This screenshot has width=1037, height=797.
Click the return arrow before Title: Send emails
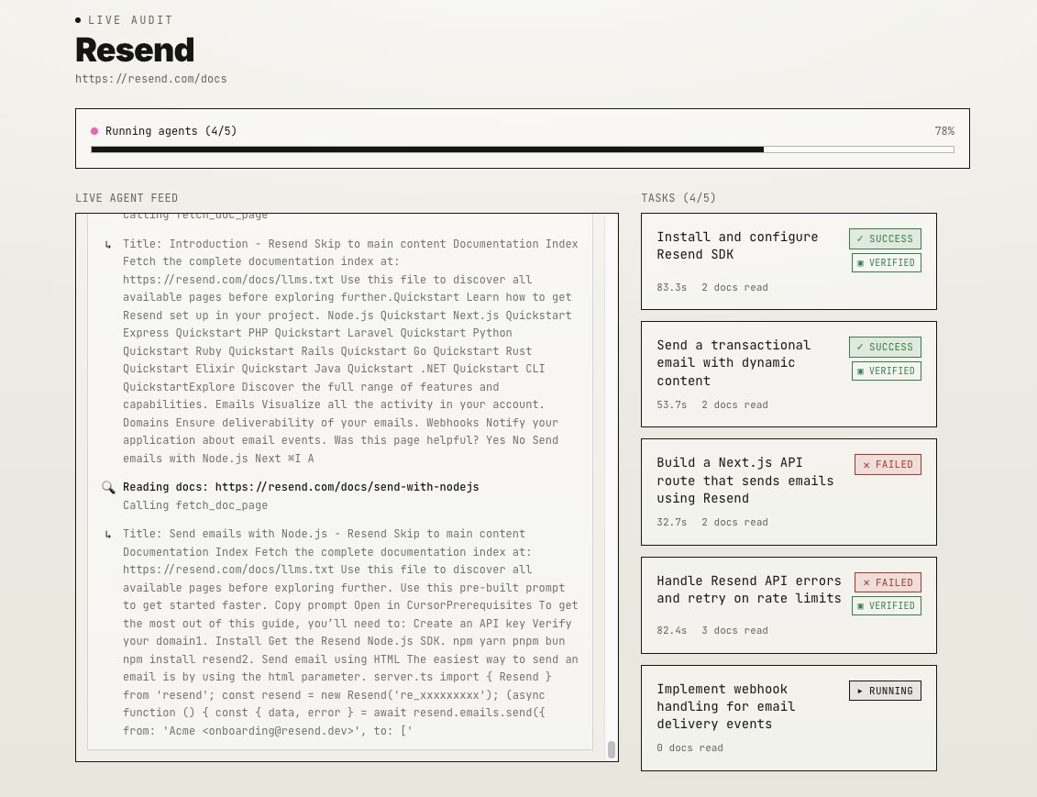108,535
